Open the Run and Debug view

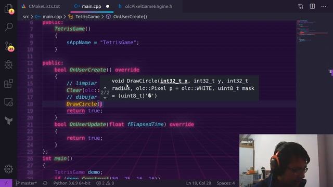click(9, 64)
